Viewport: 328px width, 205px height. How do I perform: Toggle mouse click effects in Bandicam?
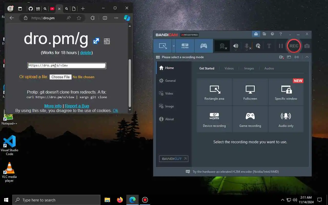coord(258,46)
